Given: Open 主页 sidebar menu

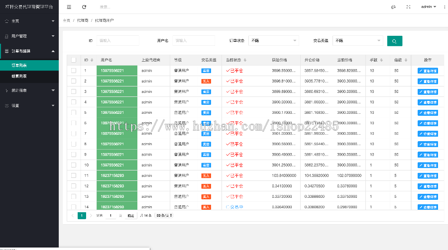Looking at the screenshot, I should [x=29, y=21].
